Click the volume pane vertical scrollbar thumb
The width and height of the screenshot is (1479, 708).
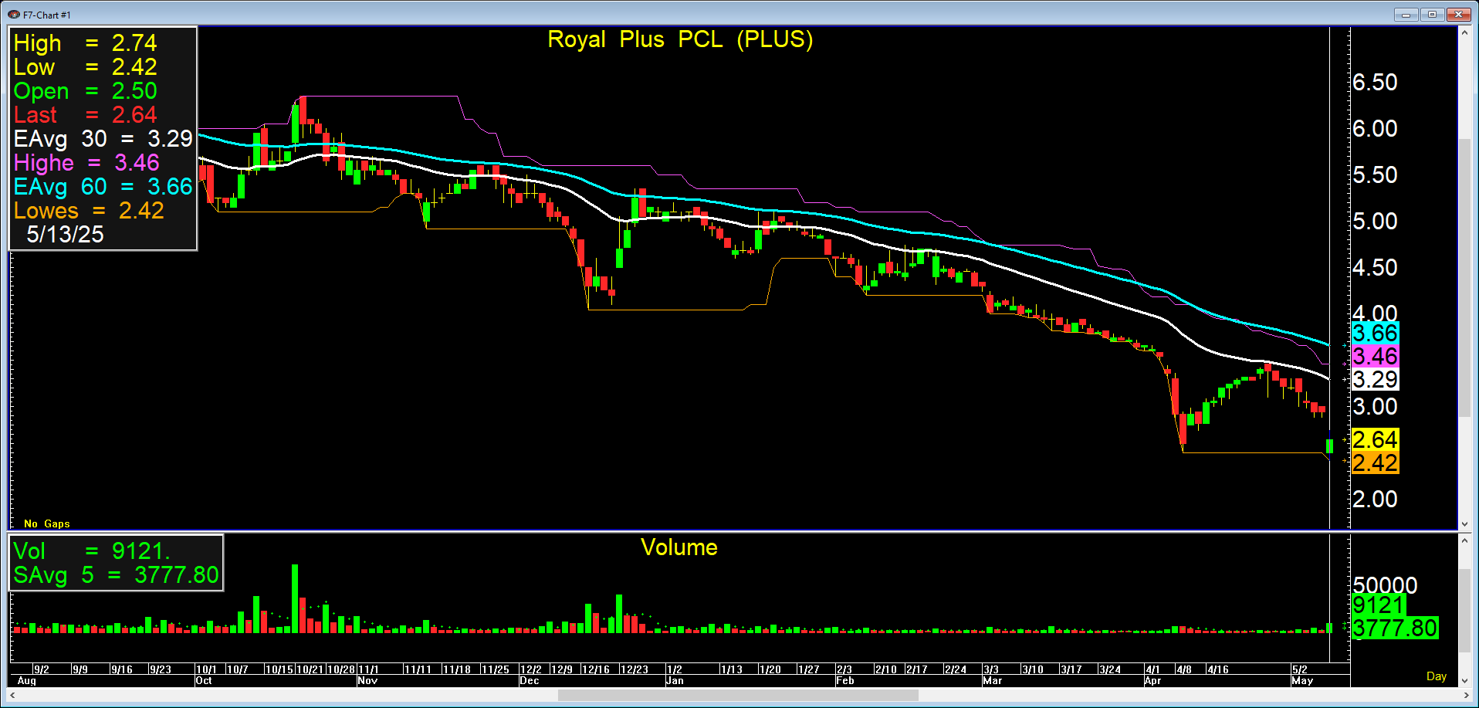[1464, 611]
